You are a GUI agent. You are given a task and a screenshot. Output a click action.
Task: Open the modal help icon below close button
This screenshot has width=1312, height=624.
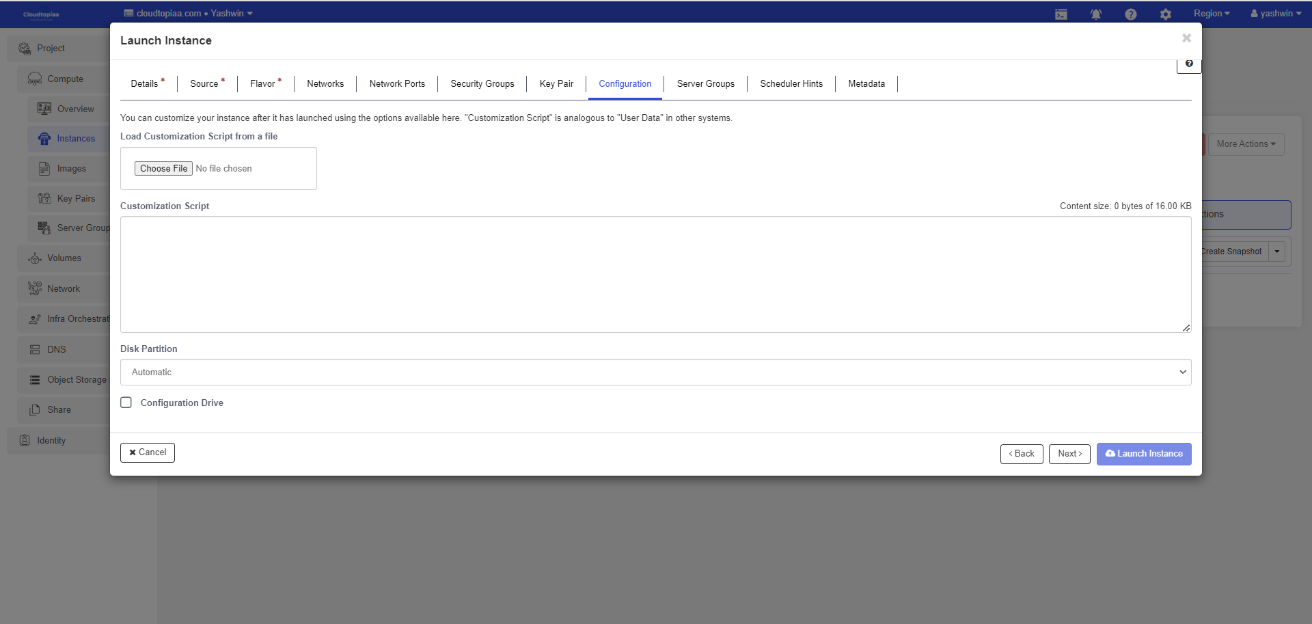[1189, 64]
